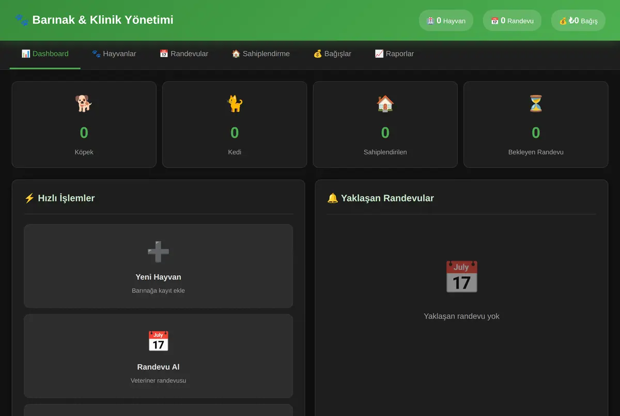Click the ₺0 Bağış header badge

pos(578,21)
